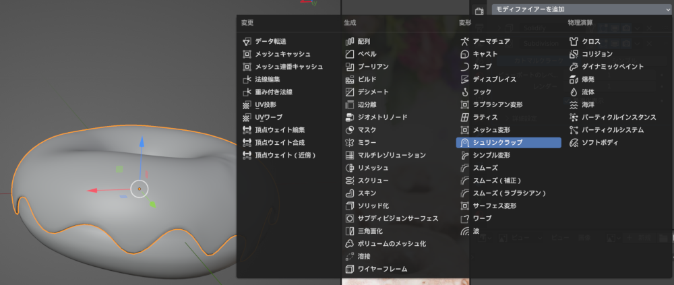Click the アーマチュア modifier icon
Image resolution: width=674 pixels, height=285 pixels.
[464, 42]
